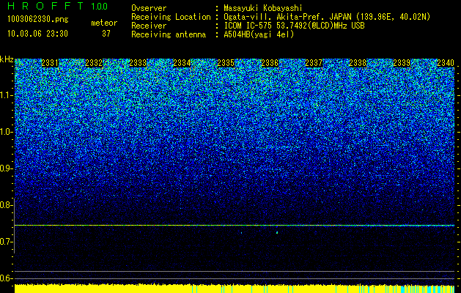Screen dimensions: 461x293
Task: Click the 2339 time marker
Action: [402, 63]
